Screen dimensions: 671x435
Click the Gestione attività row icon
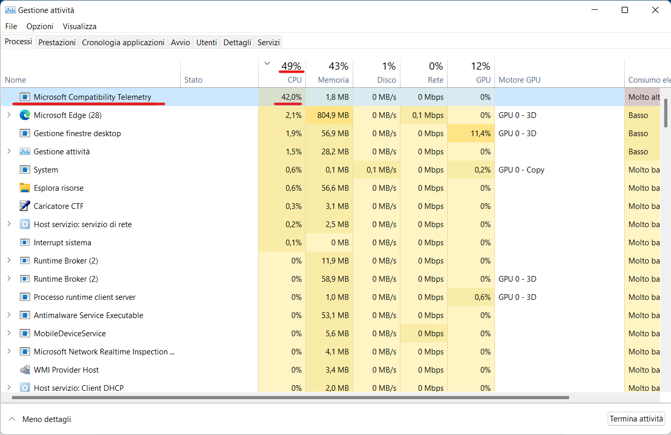24,151
